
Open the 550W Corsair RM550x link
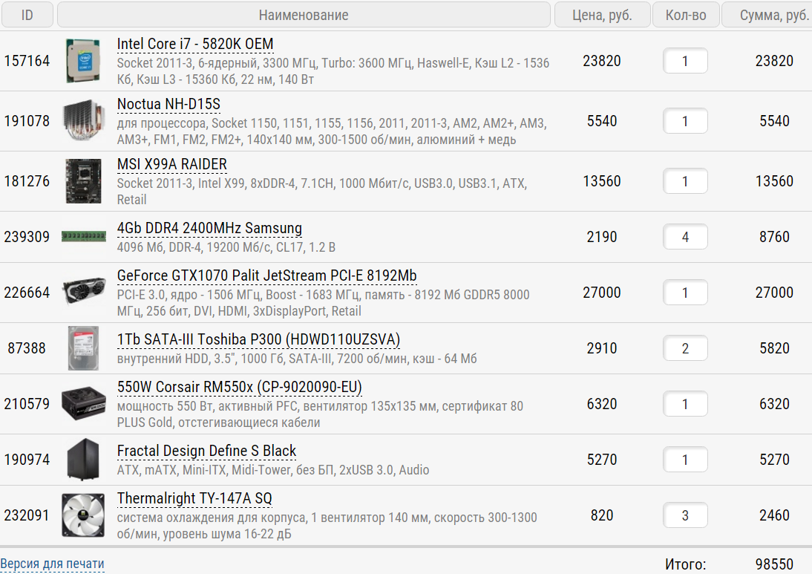[x=239, y=388]
